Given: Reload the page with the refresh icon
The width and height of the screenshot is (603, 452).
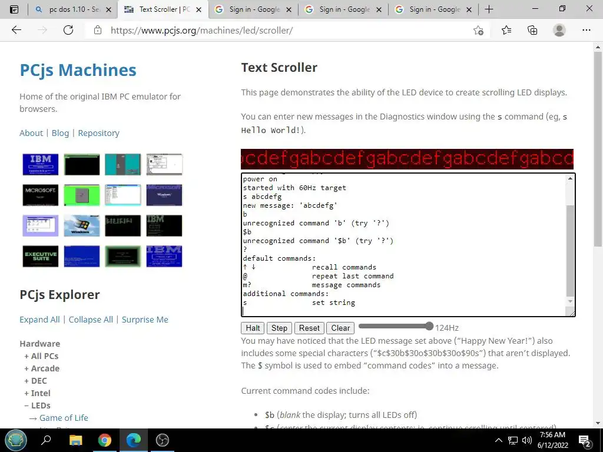Looking at the screenshot, I should pyautogui.click(x=68, y=30).
